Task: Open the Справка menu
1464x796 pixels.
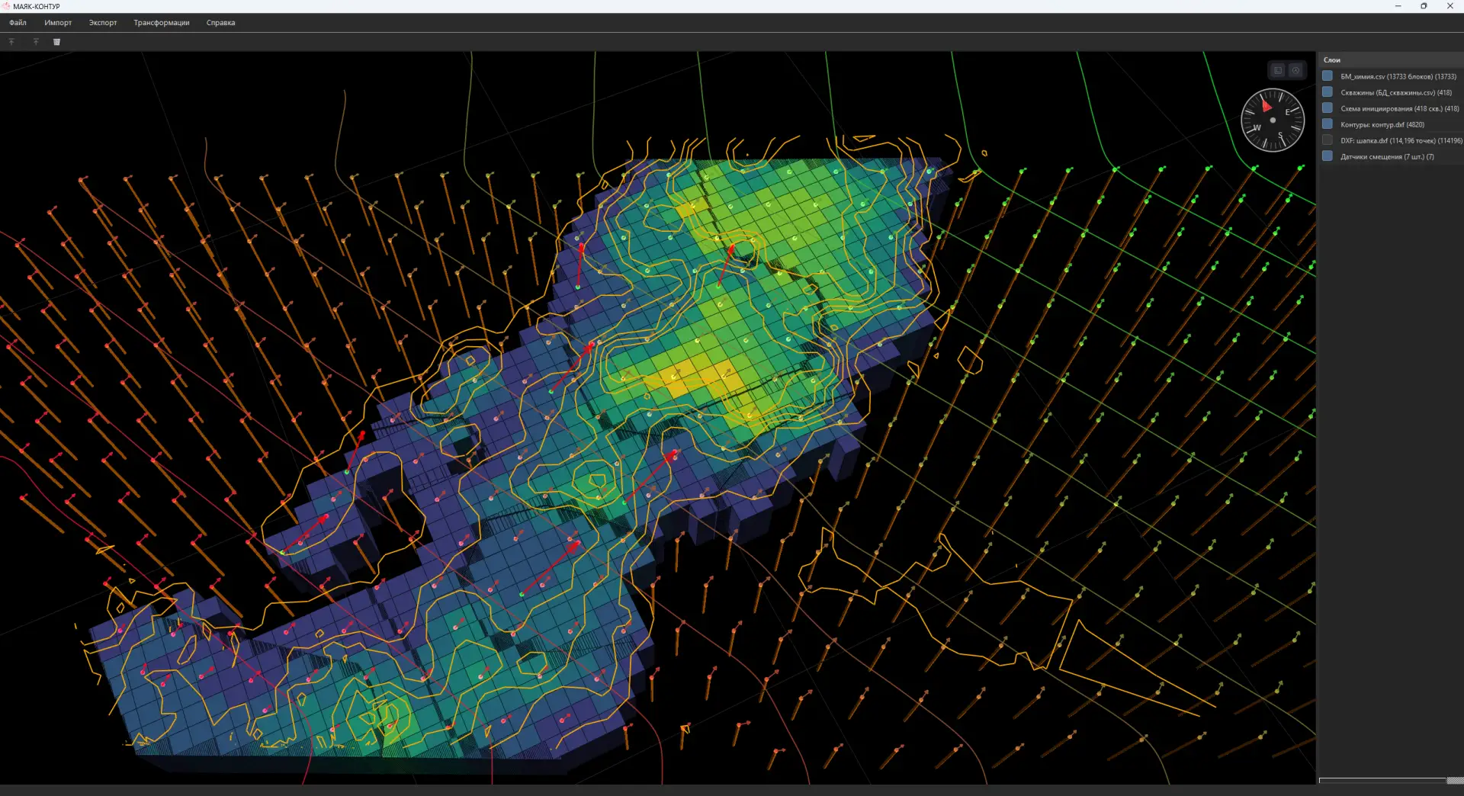Action: pyautogui.click(x=220, y=23)
